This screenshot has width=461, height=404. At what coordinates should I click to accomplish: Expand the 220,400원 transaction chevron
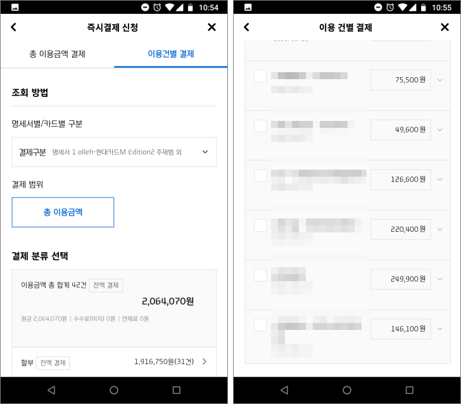[440, 229]
